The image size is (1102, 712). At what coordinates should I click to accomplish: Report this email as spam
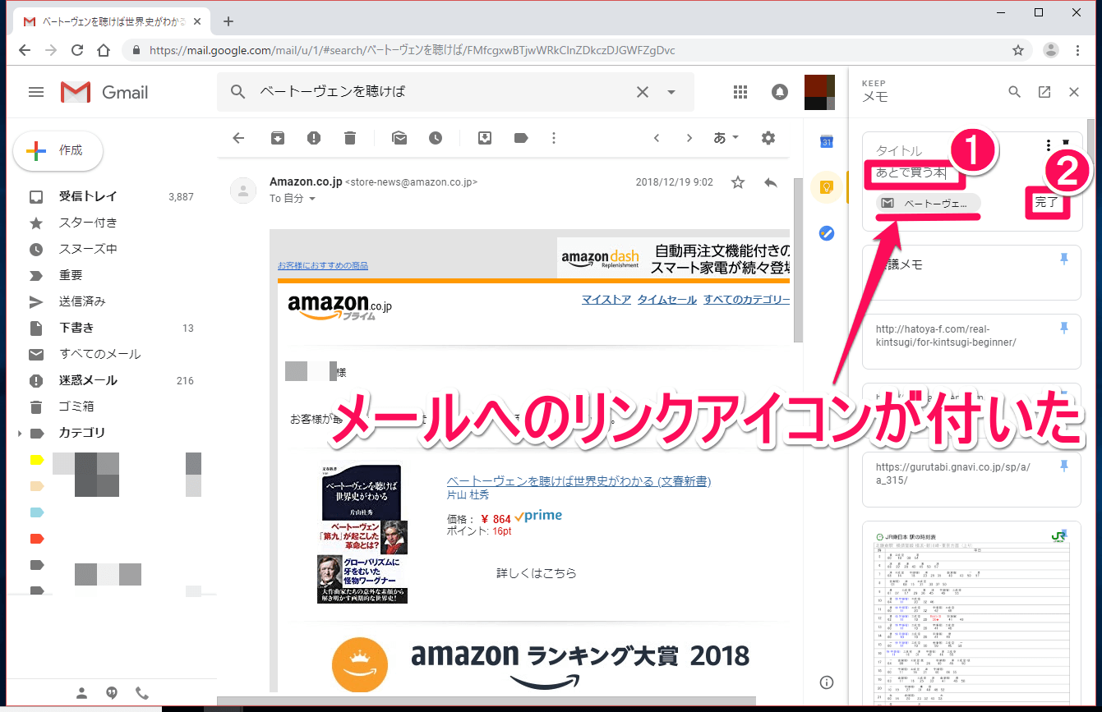(314, 138)
